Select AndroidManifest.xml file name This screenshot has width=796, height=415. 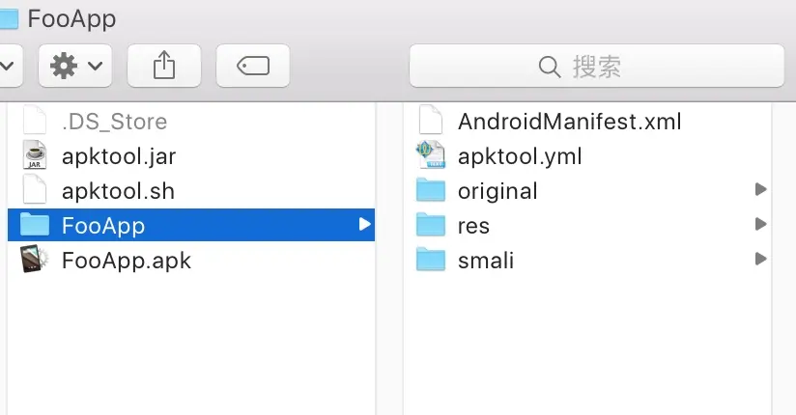tap(570, 122)
